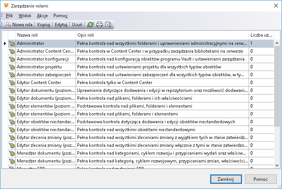Click the Edytuj toolbar button

click(x=61, y=25)
